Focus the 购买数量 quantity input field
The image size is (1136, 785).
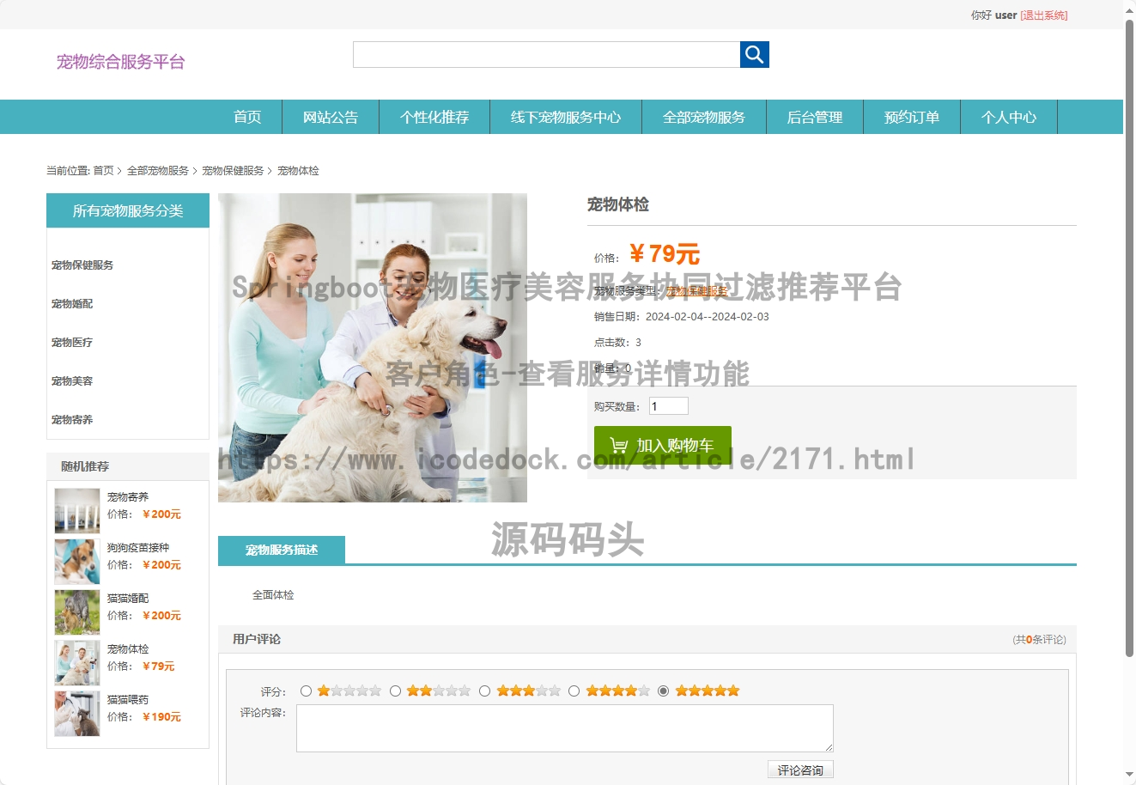pos(669,406)
